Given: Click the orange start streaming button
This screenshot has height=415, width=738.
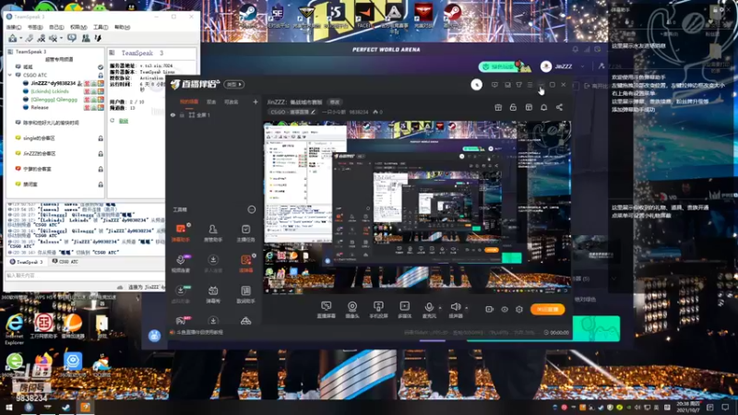Looking at the screenshot, I should coord(547,309).
